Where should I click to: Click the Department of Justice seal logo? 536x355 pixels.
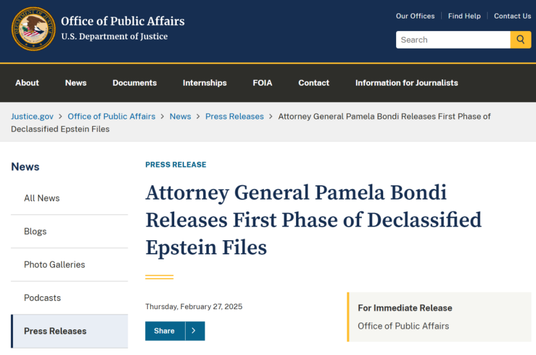click(33, 29)
